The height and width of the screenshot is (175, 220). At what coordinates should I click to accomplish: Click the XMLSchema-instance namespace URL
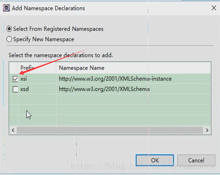[x=115, y=79]
